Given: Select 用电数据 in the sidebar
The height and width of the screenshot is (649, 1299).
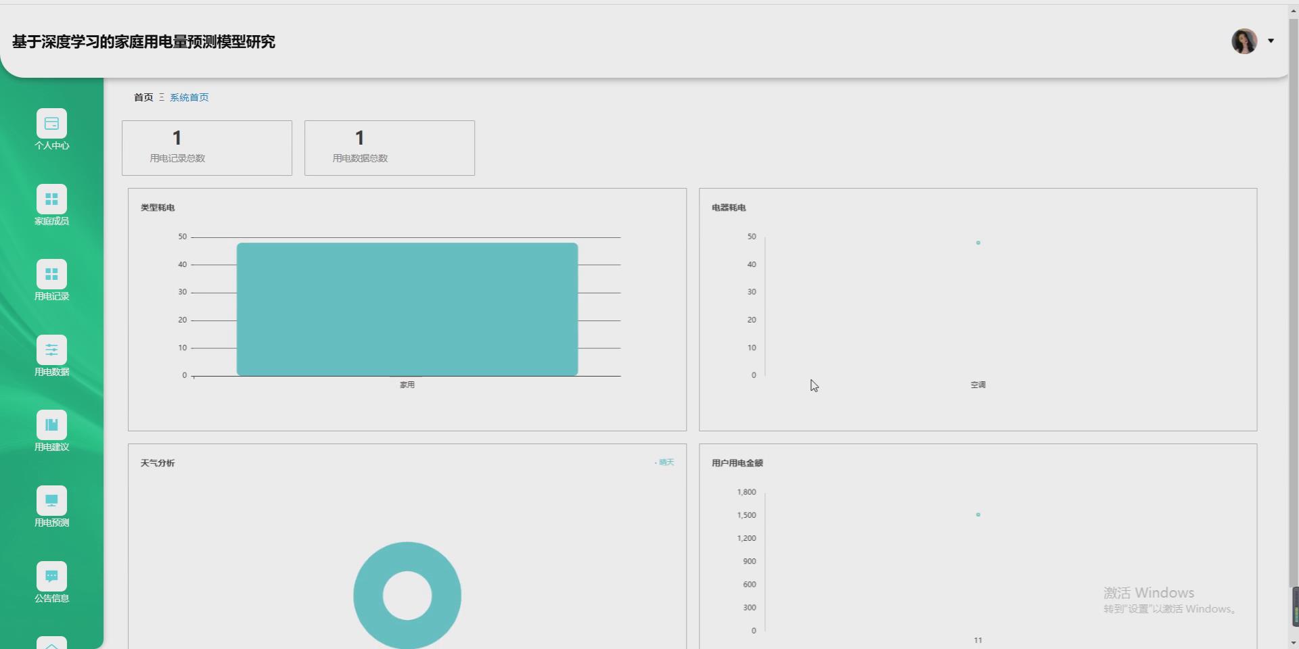Looking at the screenshot, I should 51,356.
